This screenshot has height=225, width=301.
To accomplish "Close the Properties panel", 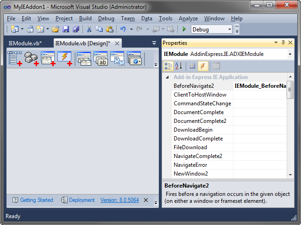I will 290,43.
